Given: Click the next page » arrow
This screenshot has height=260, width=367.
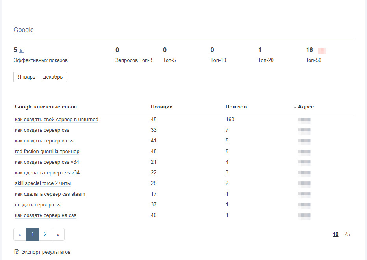Looking at the screenshot, I should click(58, 234).
